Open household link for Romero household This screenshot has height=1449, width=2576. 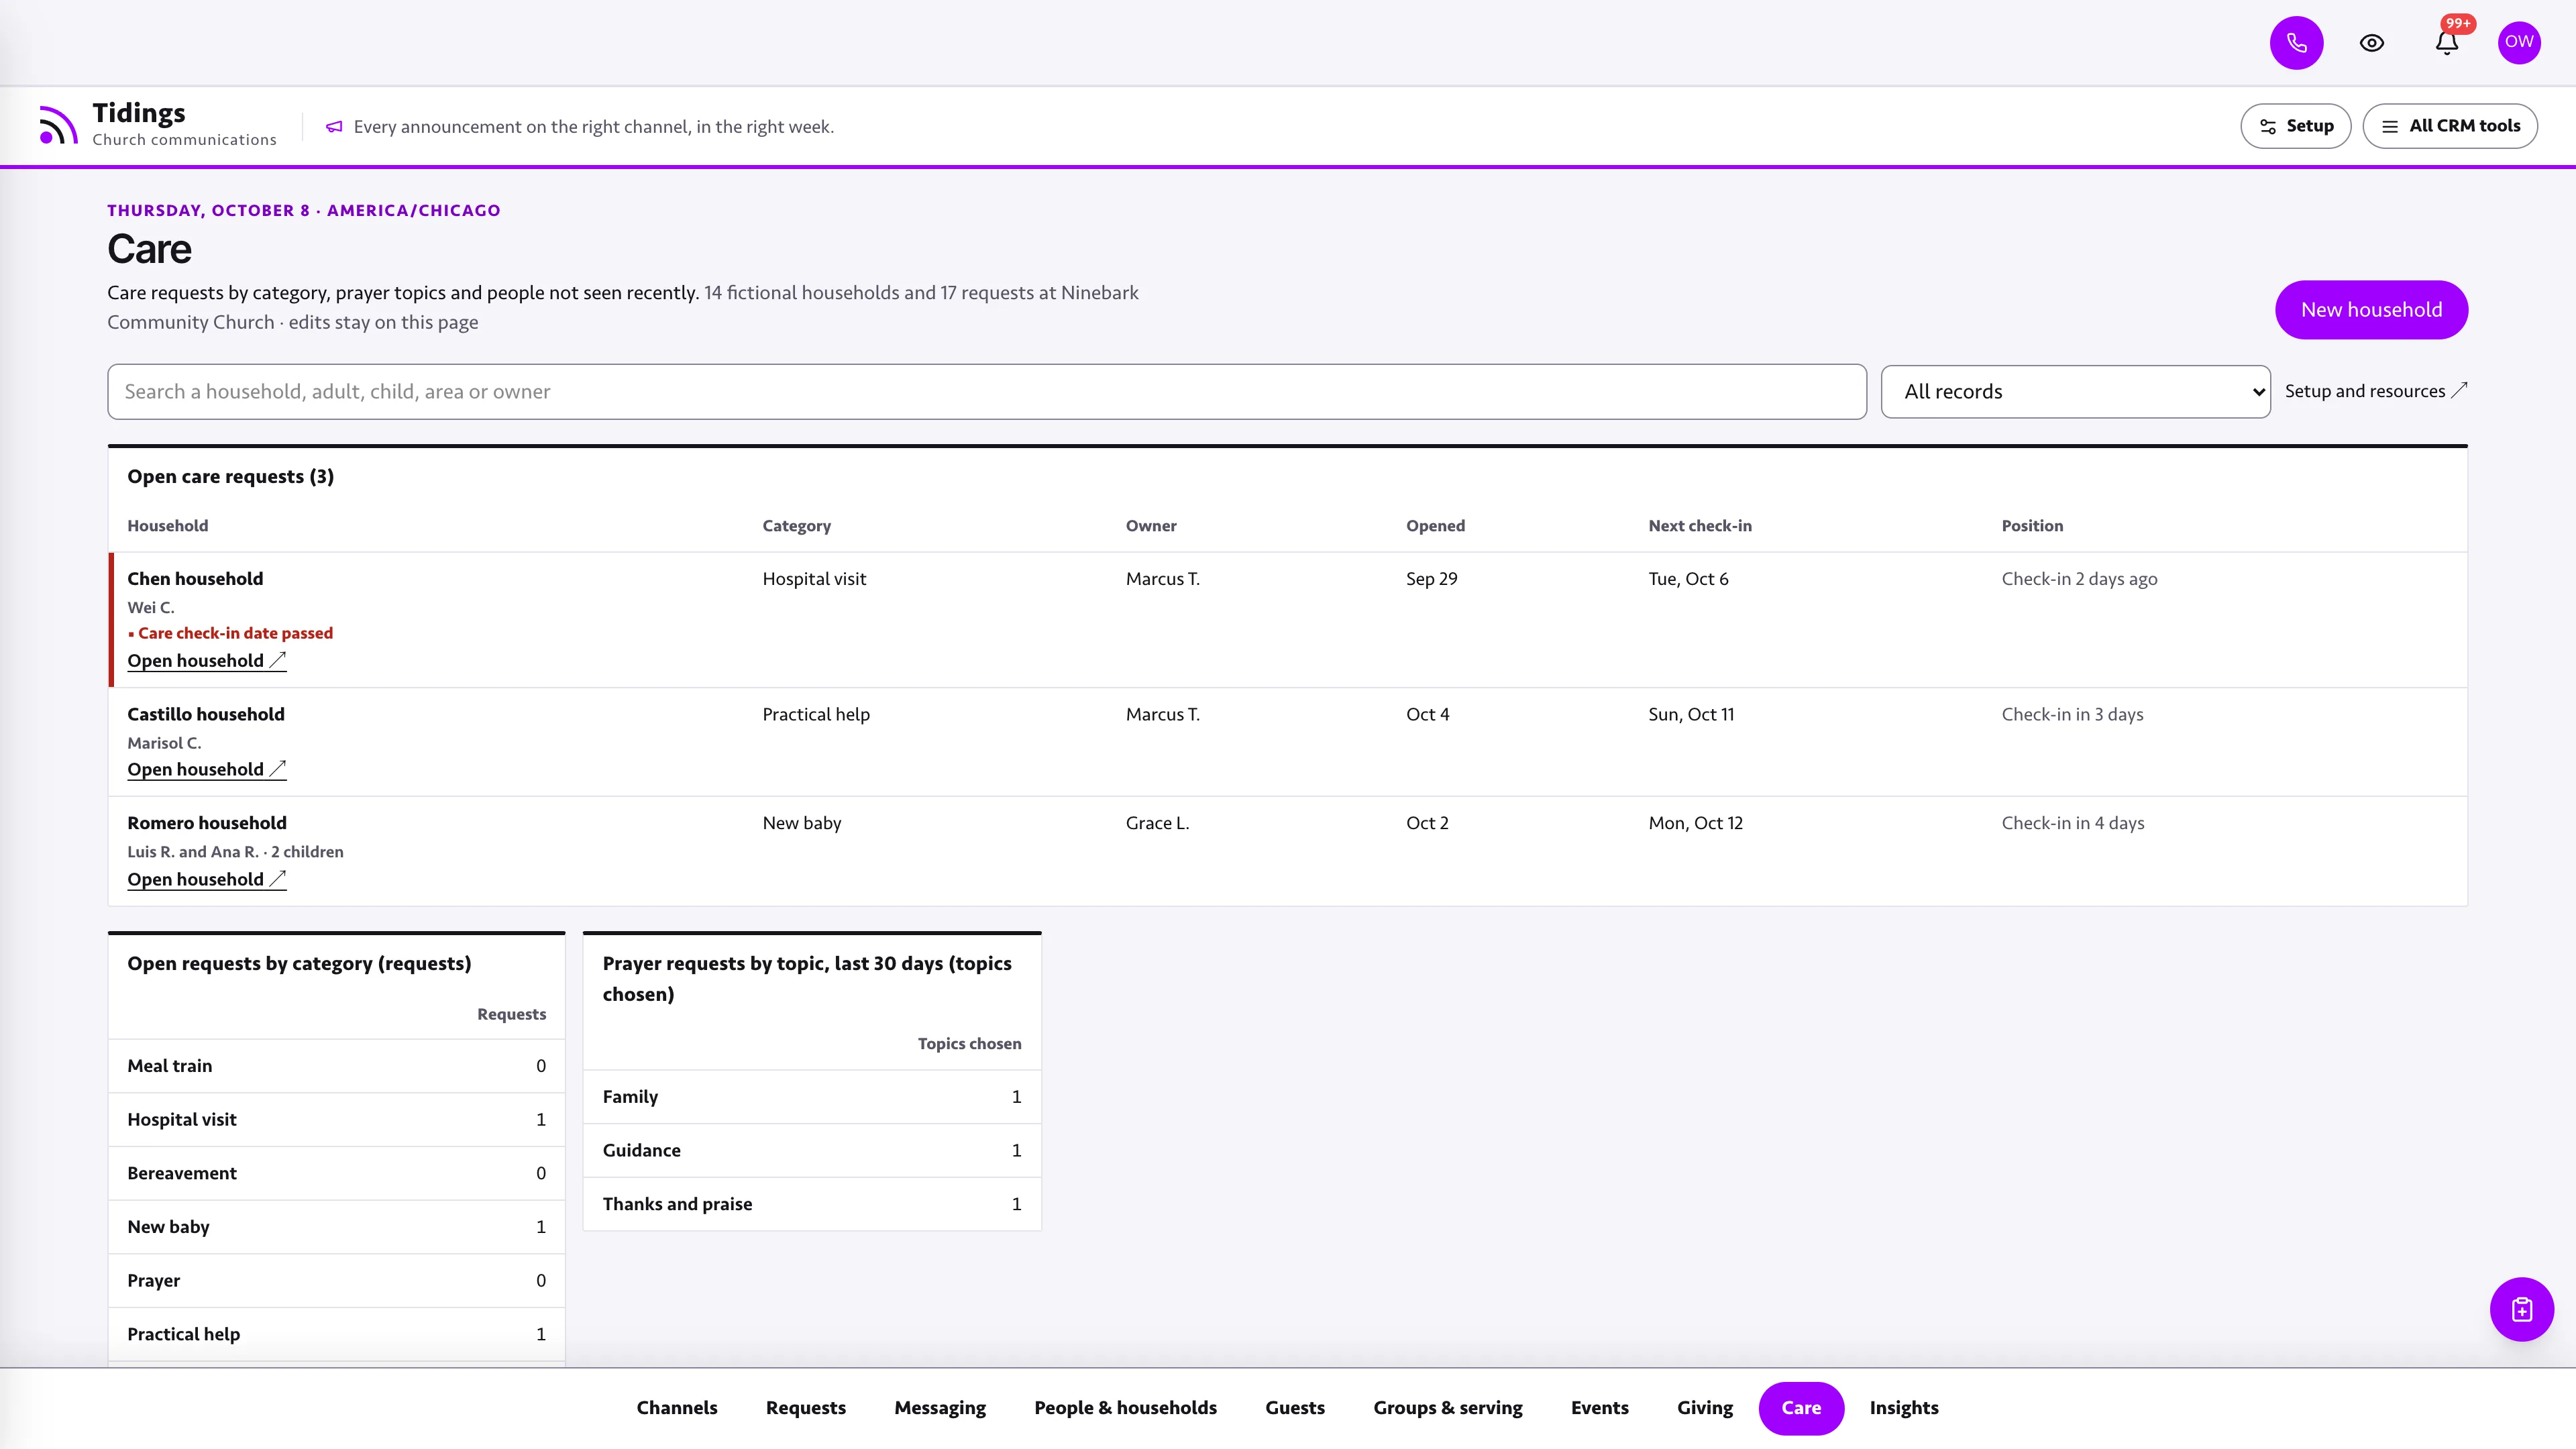[206, 880]
